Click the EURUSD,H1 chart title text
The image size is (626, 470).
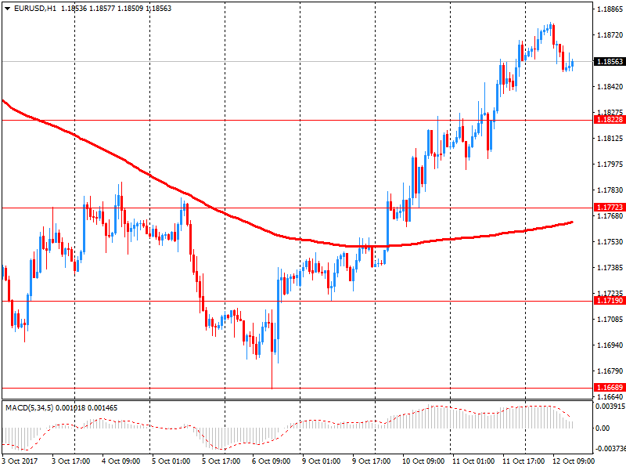click(x=34, y=9)
